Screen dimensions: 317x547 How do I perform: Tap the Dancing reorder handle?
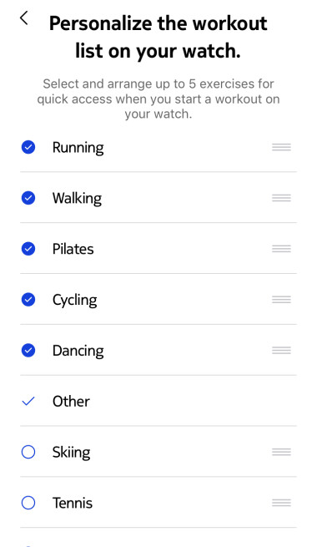pyautogui.click(x=281, y=350)
